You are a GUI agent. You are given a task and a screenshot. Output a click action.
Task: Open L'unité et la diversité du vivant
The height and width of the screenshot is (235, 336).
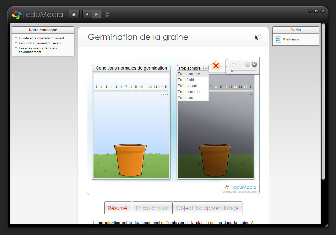(x=41, y=38)
